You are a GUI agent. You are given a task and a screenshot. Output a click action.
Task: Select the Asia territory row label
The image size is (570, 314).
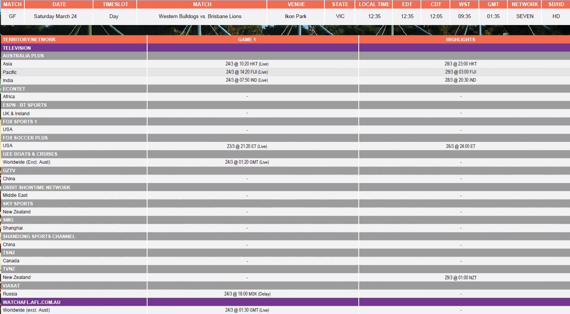point(7,64)
